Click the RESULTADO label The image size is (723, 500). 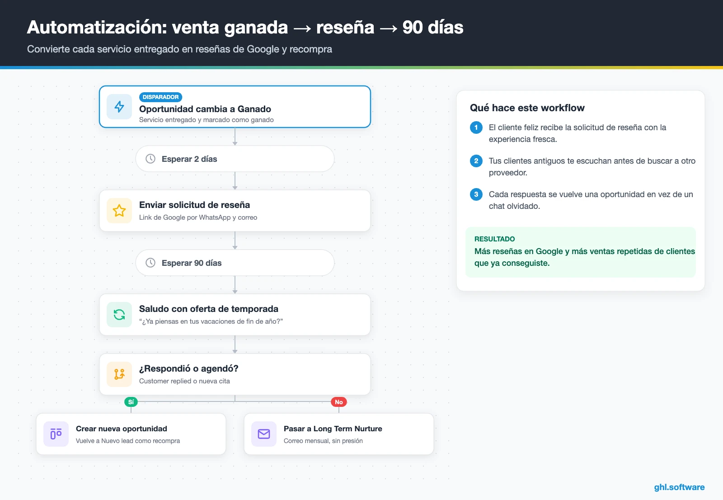(494, 239)
